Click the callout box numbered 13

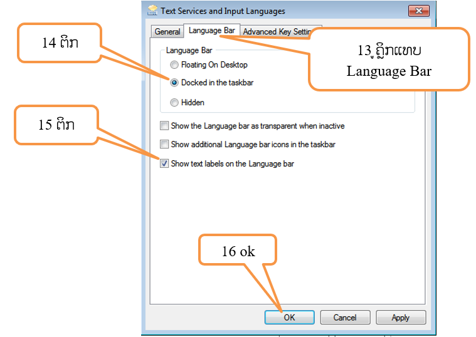(x=389, y=59)
